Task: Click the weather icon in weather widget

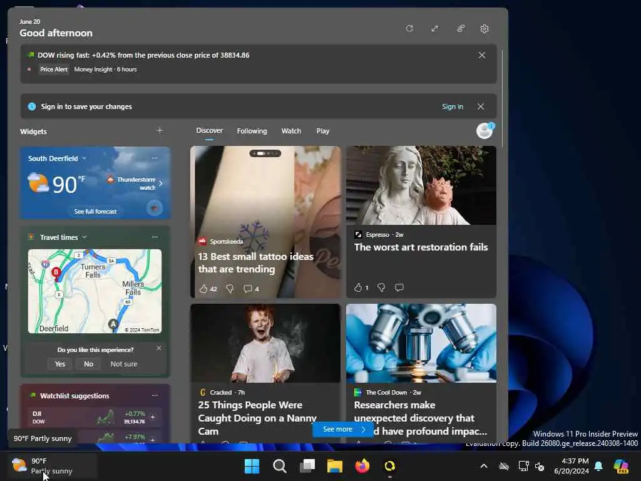Action: tap(38, 183)
